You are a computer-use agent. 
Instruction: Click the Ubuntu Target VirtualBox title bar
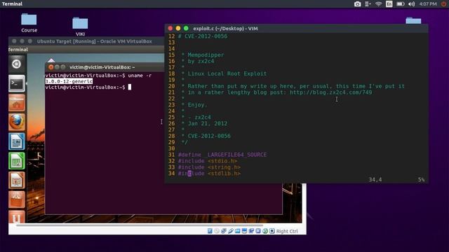(x=86, y=41)
